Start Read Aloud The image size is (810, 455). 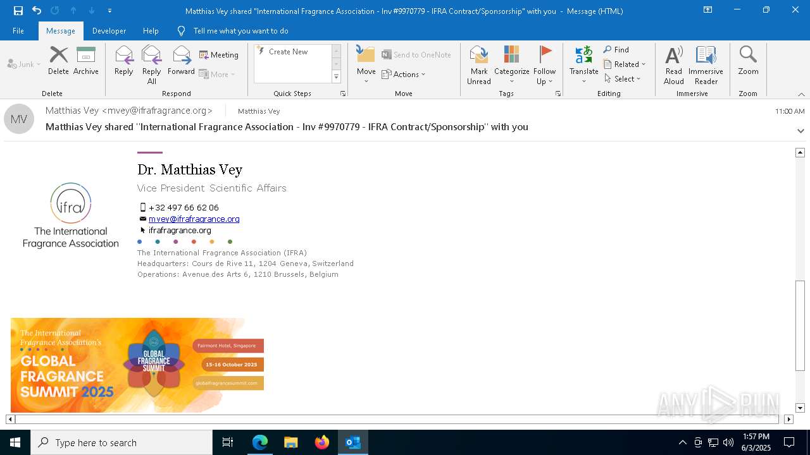(673, 65)
